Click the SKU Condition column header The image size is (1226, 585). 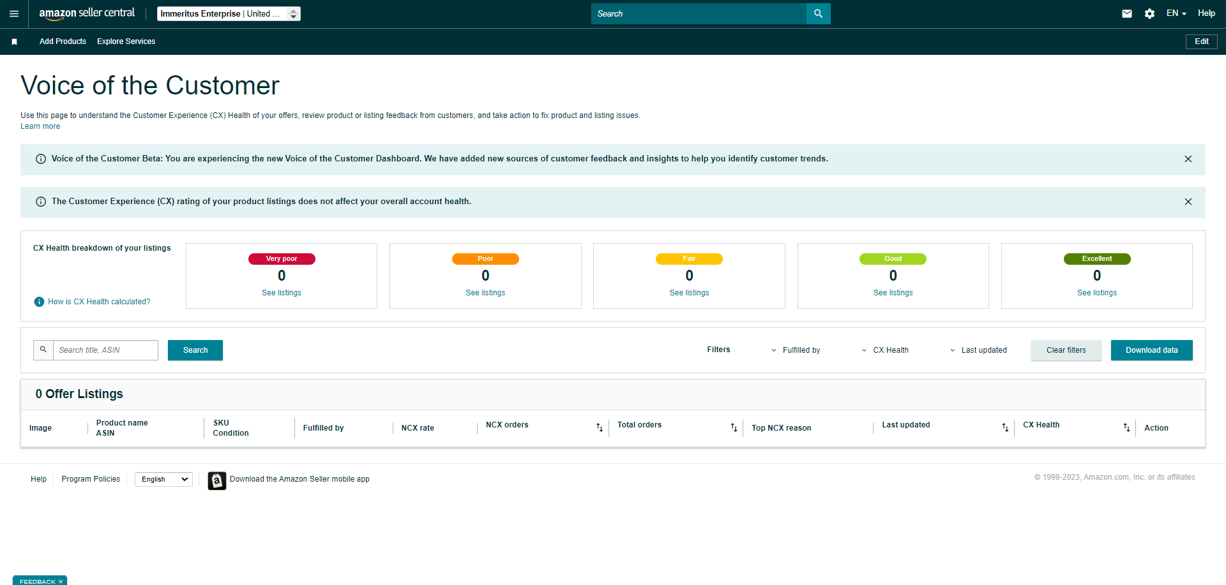click(231, 428)
